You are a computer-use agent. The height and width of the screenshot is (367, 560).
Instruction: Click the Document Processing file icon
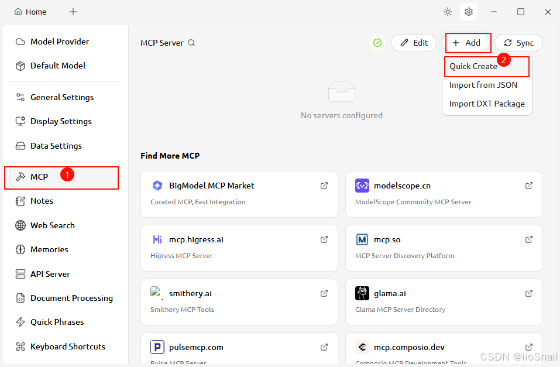20,298
